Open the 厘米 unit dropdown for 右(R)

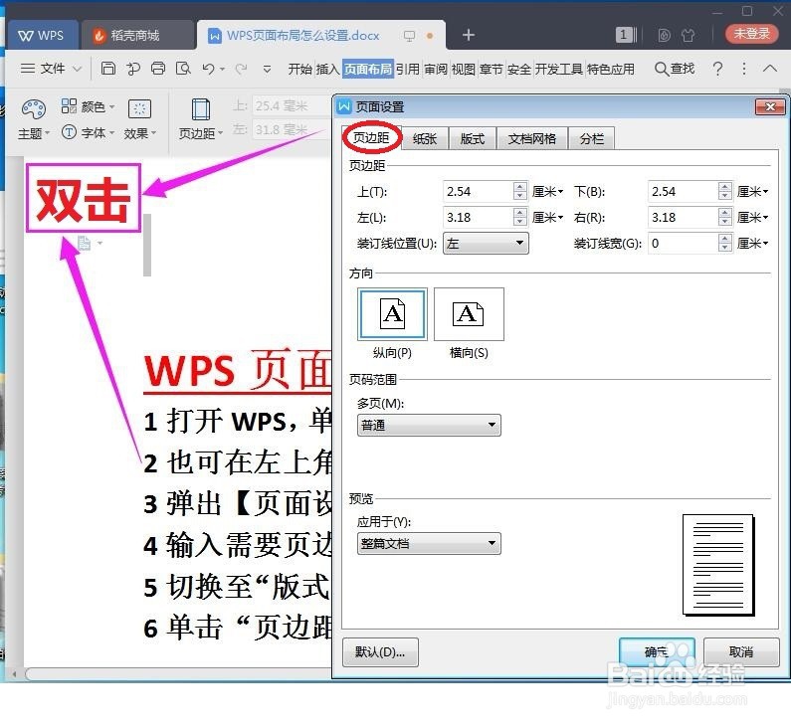[x=752, y=217]
